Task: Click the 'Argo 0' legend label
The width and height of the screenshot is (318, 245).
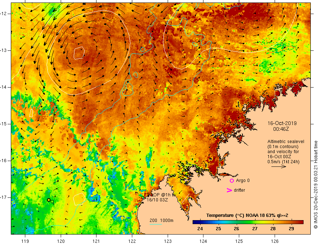Action: (243, 180)
